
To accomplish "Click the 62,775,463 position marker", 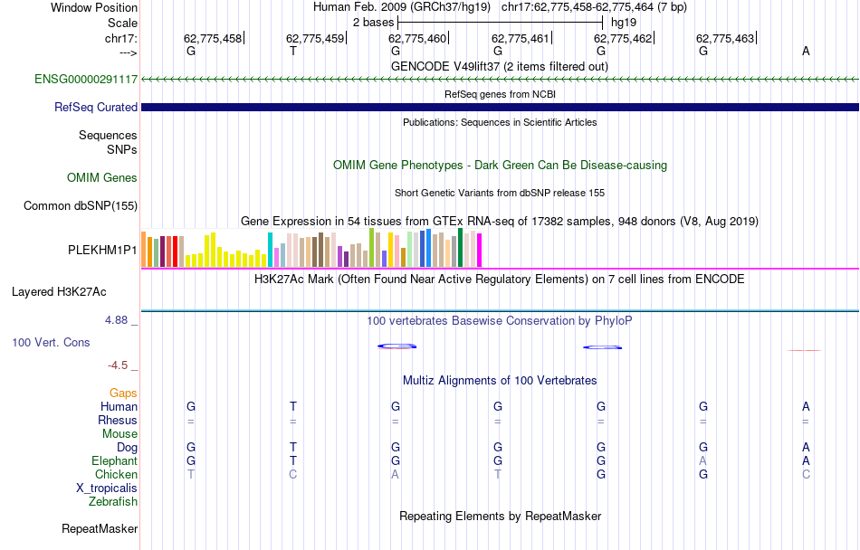I will click(726, 38).
